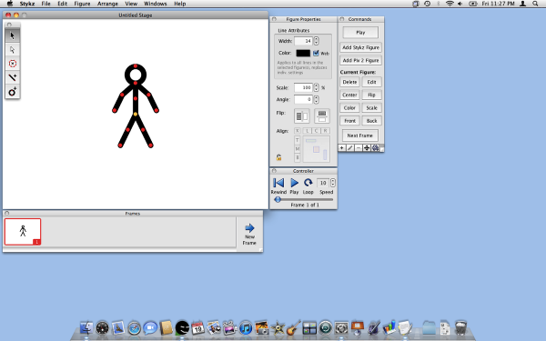Select the black arrow selection tool
The image size is (546, 341).
click(x=13, y=35)
